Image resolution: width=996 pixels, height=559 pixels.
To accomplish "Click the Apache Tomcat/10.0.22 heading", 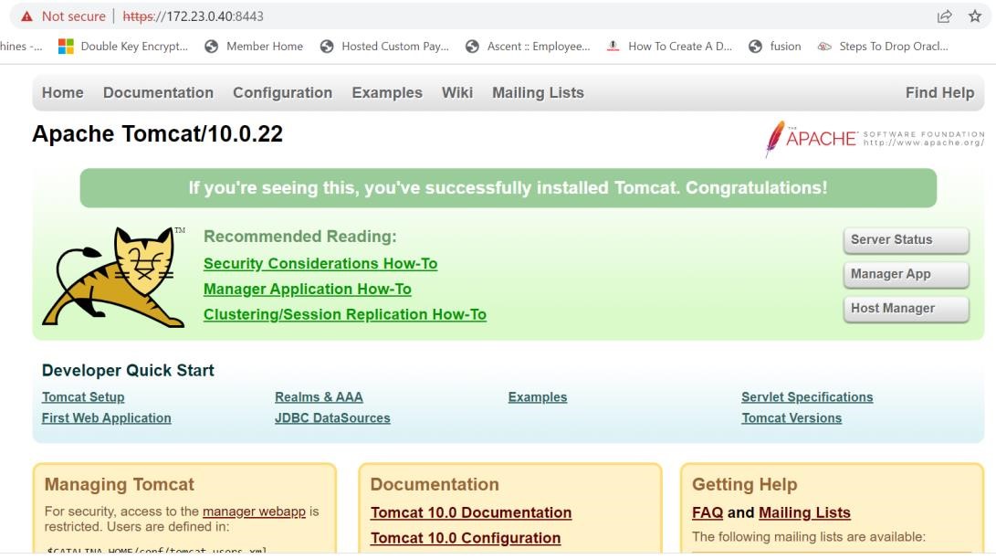I will pos(158,134).
